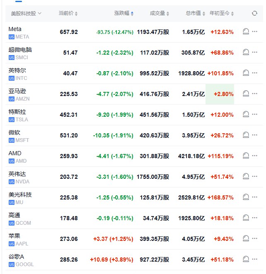Sort by 总市值 column
266x274 pixels.
point(195,13)
